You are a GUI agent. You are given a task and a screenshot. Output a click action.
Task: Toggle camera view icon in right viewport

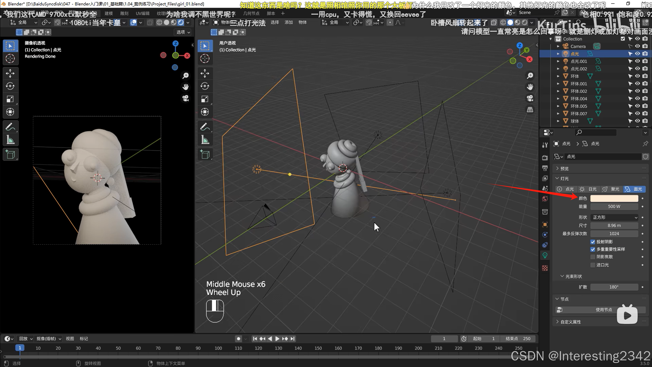(530, 98)
